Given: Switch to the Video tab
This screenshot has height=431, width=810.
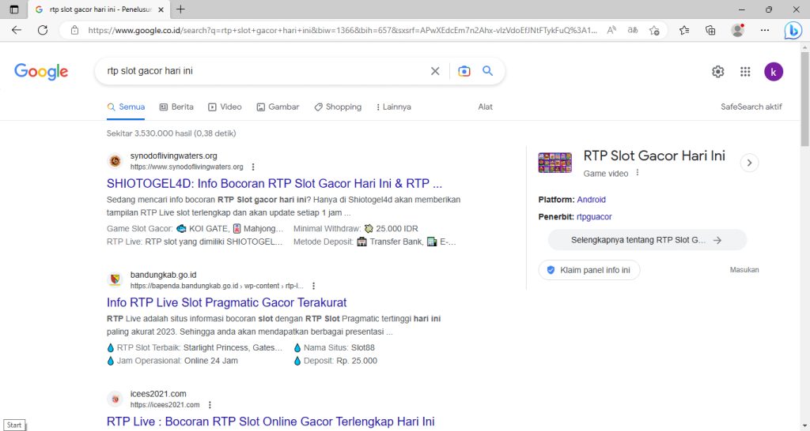Looking at the screenshot, I should click(225, 107).
